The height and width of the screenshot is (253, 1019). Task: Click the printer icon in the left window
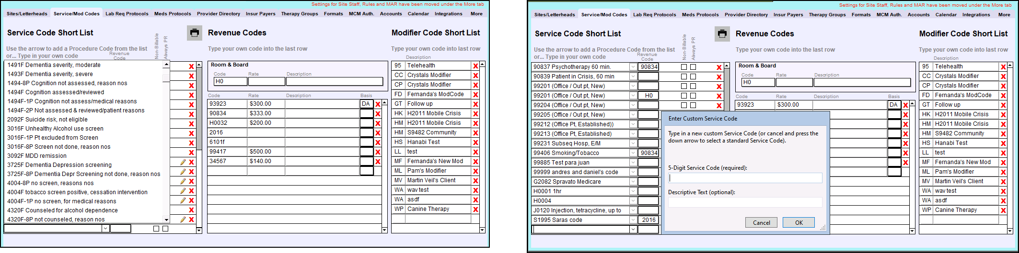click(194, 33)
